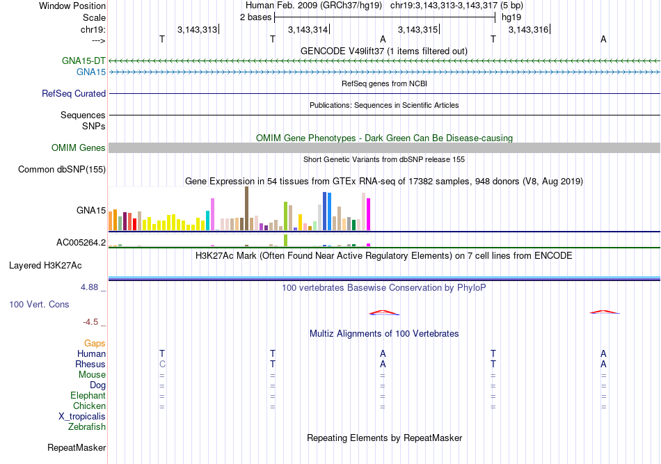Click the GENCODE V49lift37 track title
The height and width of the screenshot is (464, 661).
tap(384, 51)
